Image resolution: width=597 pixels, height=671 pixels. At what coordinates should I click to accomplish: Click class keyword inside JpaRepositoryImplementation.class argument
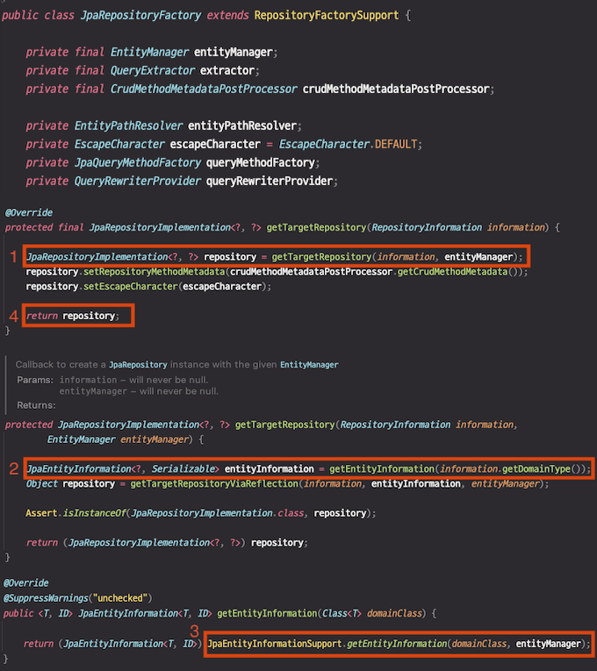[x=291, y=513]
